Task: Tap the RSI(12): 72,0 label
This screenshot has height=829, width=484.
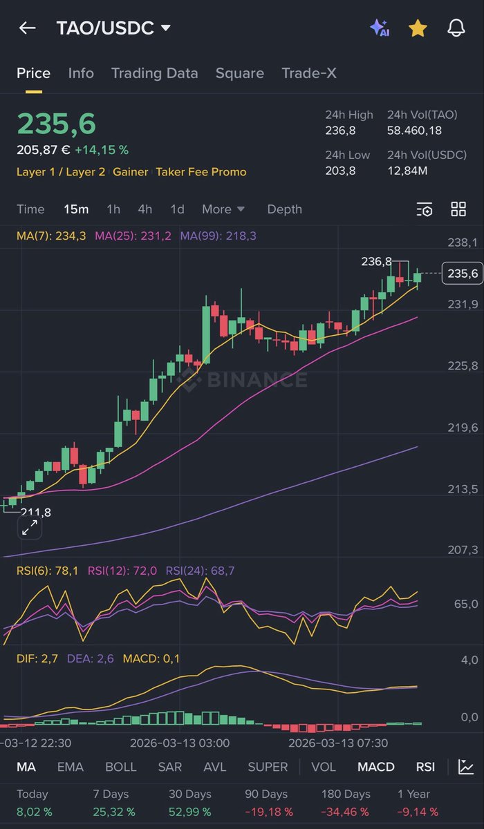Action: coord(122,571)
